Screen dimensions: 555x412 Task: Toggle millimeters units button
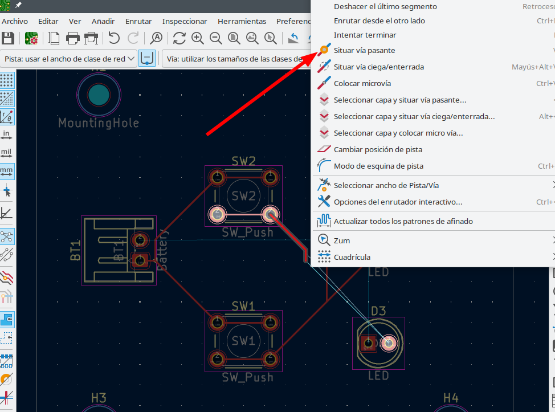click(7, 171)
